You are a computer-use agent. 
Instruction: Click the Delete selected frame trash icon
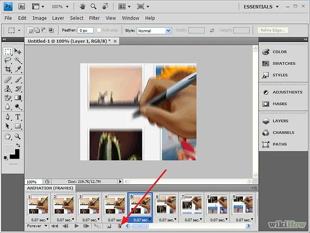pos(119,226)
